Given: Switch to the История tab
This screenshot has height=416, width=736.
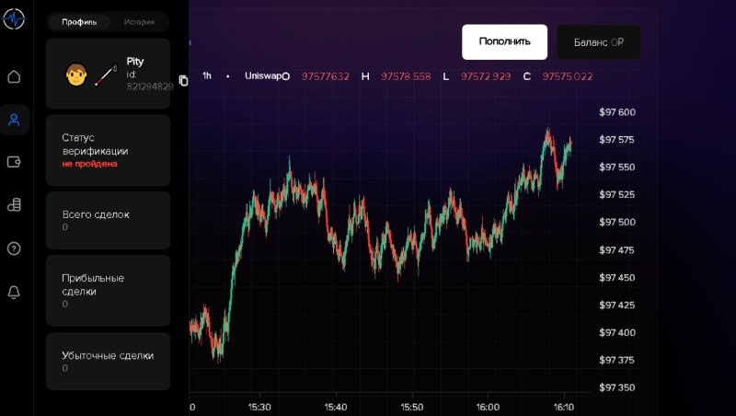Looking at the screenshot, I should pos(140,21).
